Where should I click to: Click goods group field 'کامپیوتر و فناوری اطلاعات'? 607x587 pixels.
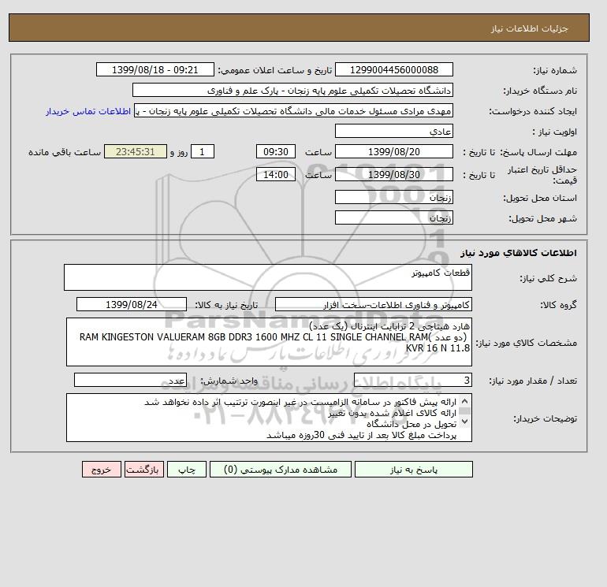(x=373, y=304)
